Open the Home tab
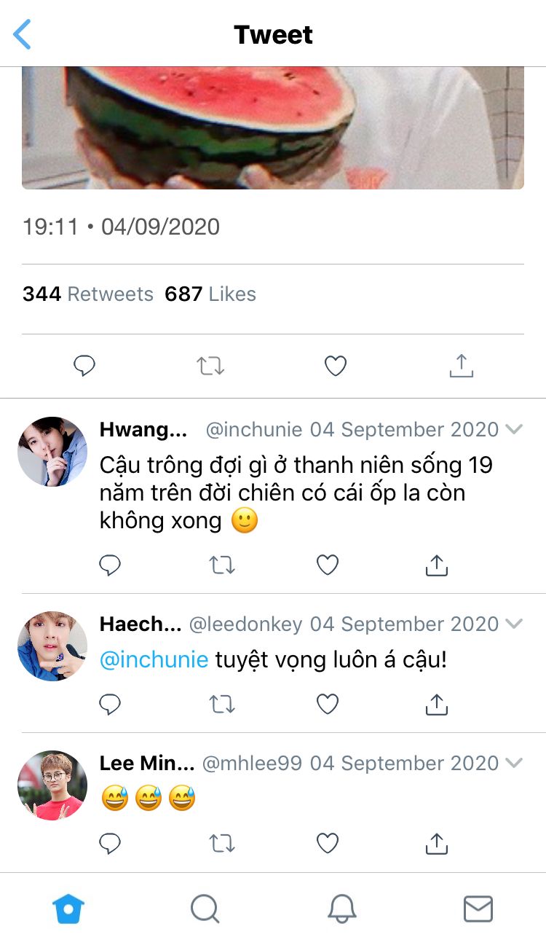The image size is (546, 945). click(68, 909)
